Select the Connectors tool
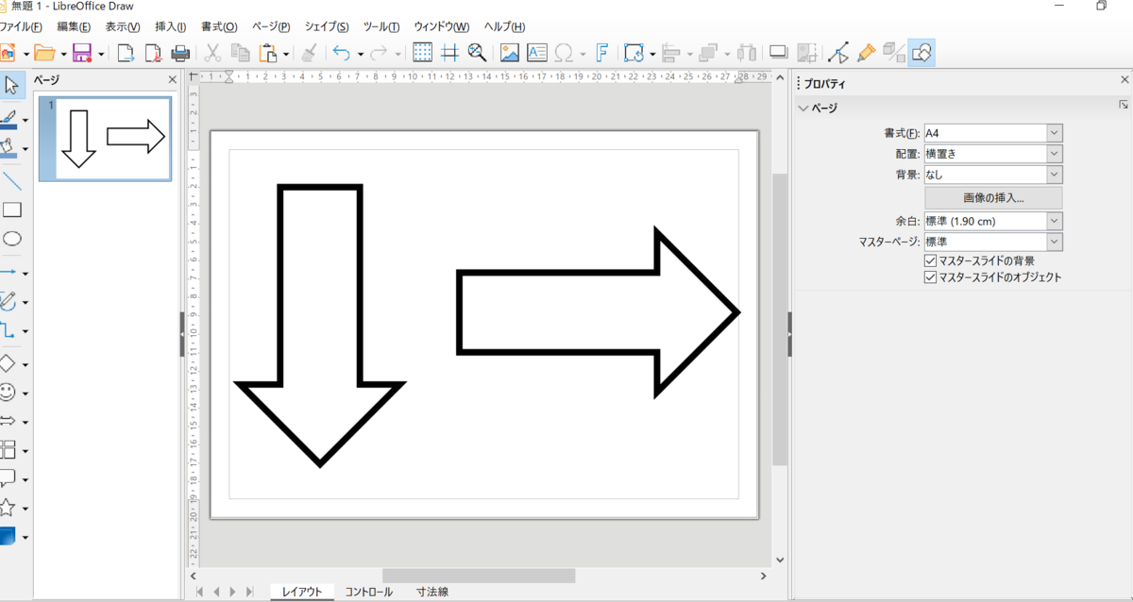This screenshot has width=1133, height=602. tap(8, 330)
